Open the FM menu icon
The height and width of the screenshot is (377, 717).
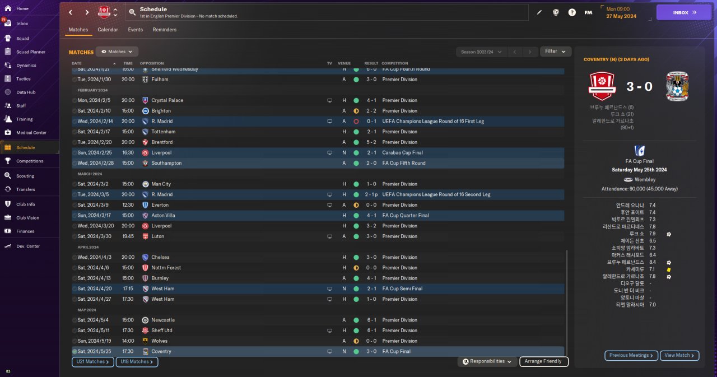click(x=588, y=12)
